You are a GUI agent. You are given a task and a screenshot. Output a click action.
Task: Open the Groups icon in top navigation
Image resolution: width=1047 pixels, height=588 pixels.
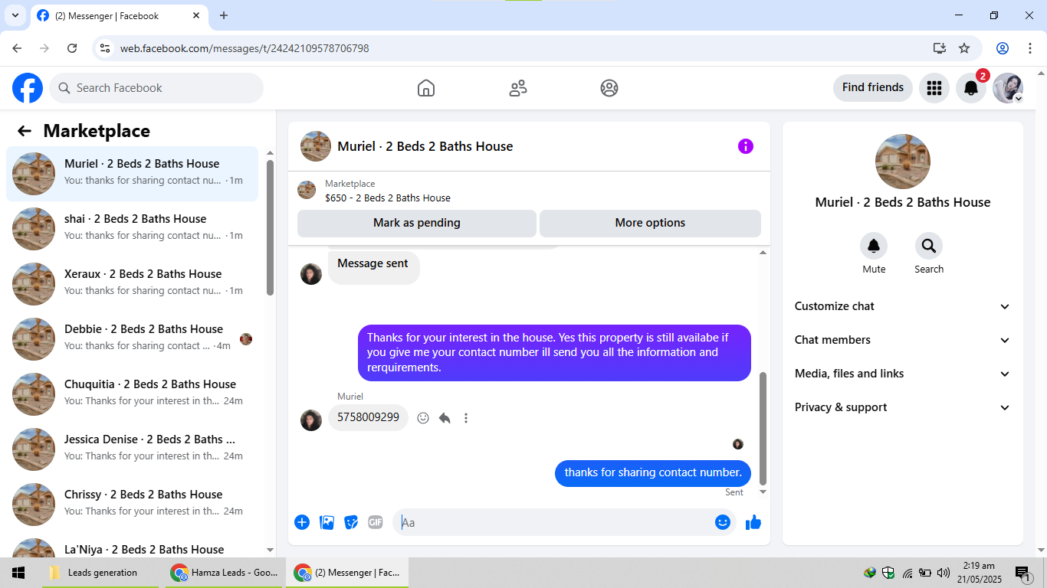pyautogui.click(x=609, y=88)
